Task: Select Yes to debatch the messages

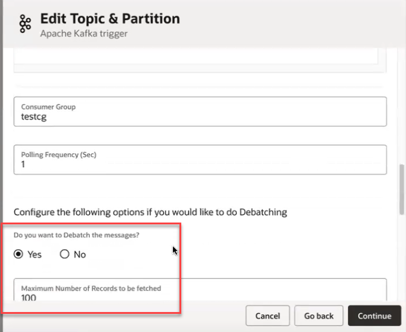Action: click(x=20, y=255)
